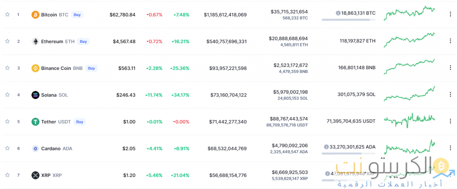This screenshot has height=189, width=457.
Task: Open the Tether USDT coin link
Action: (x=49, y=122)
